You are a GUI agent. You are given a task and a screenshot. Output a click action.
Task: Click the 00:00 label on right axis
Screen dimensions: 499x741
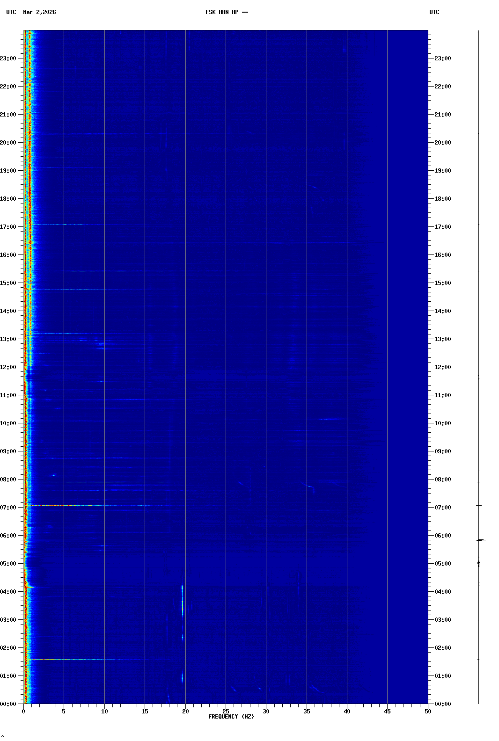tap(442, 704)
